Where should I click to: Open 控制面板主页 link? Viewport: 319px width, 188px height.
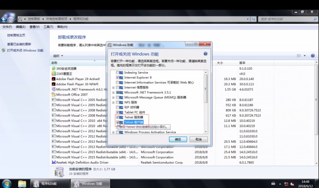pos(16,35)
